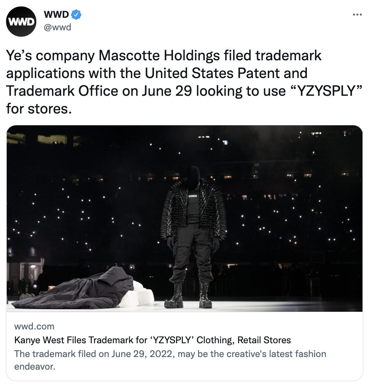The image size is (370, 387).
Task: Click the word "YZYSPLY" in the tweet text
Action: pyautogui.click(x=326, y=91)
